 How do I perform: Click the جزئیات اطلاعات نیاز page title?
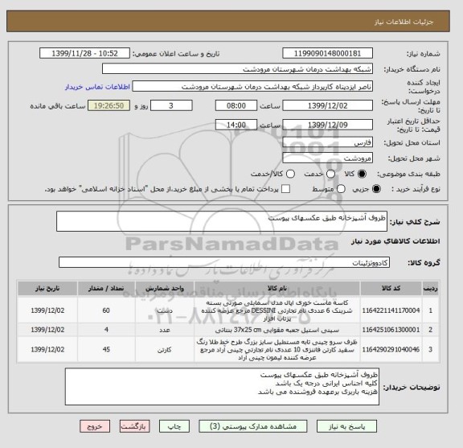[404, 23]
